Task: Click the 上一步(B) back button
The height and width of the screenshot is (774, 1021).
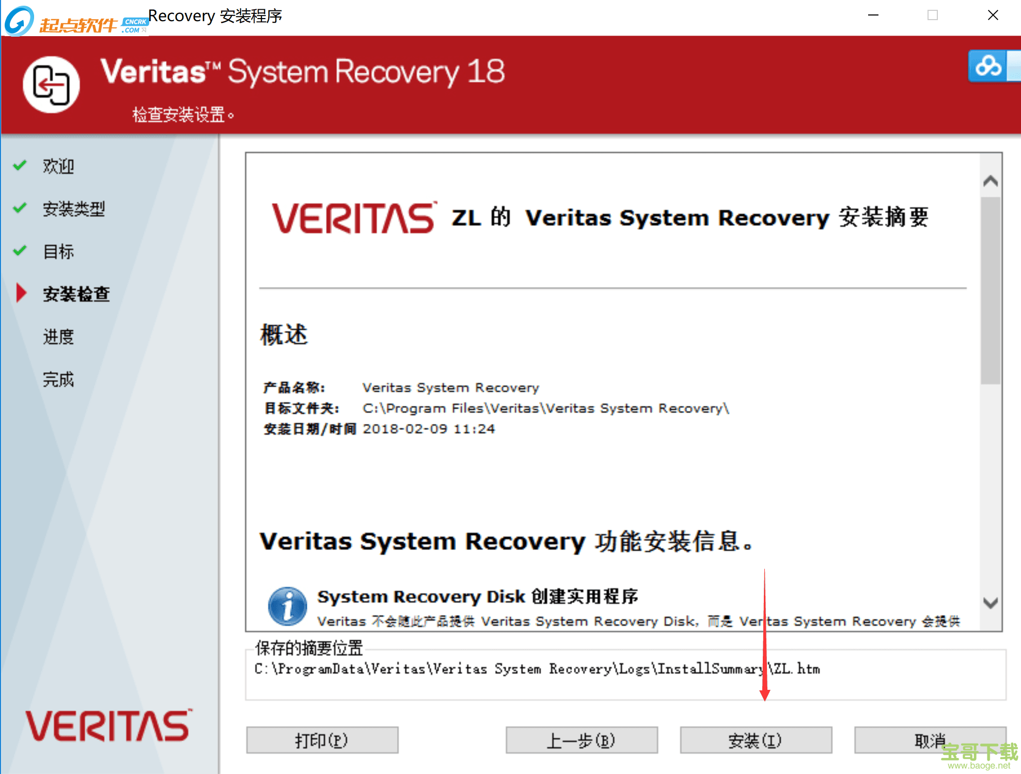Action: 582,740
